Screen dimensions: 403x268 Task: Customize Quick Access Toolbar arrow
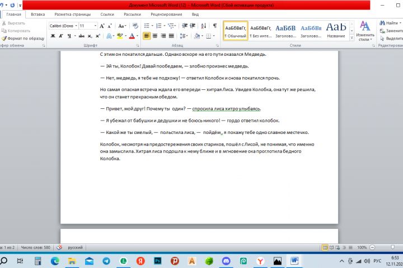pyautogui.click(x=20, y=5)
